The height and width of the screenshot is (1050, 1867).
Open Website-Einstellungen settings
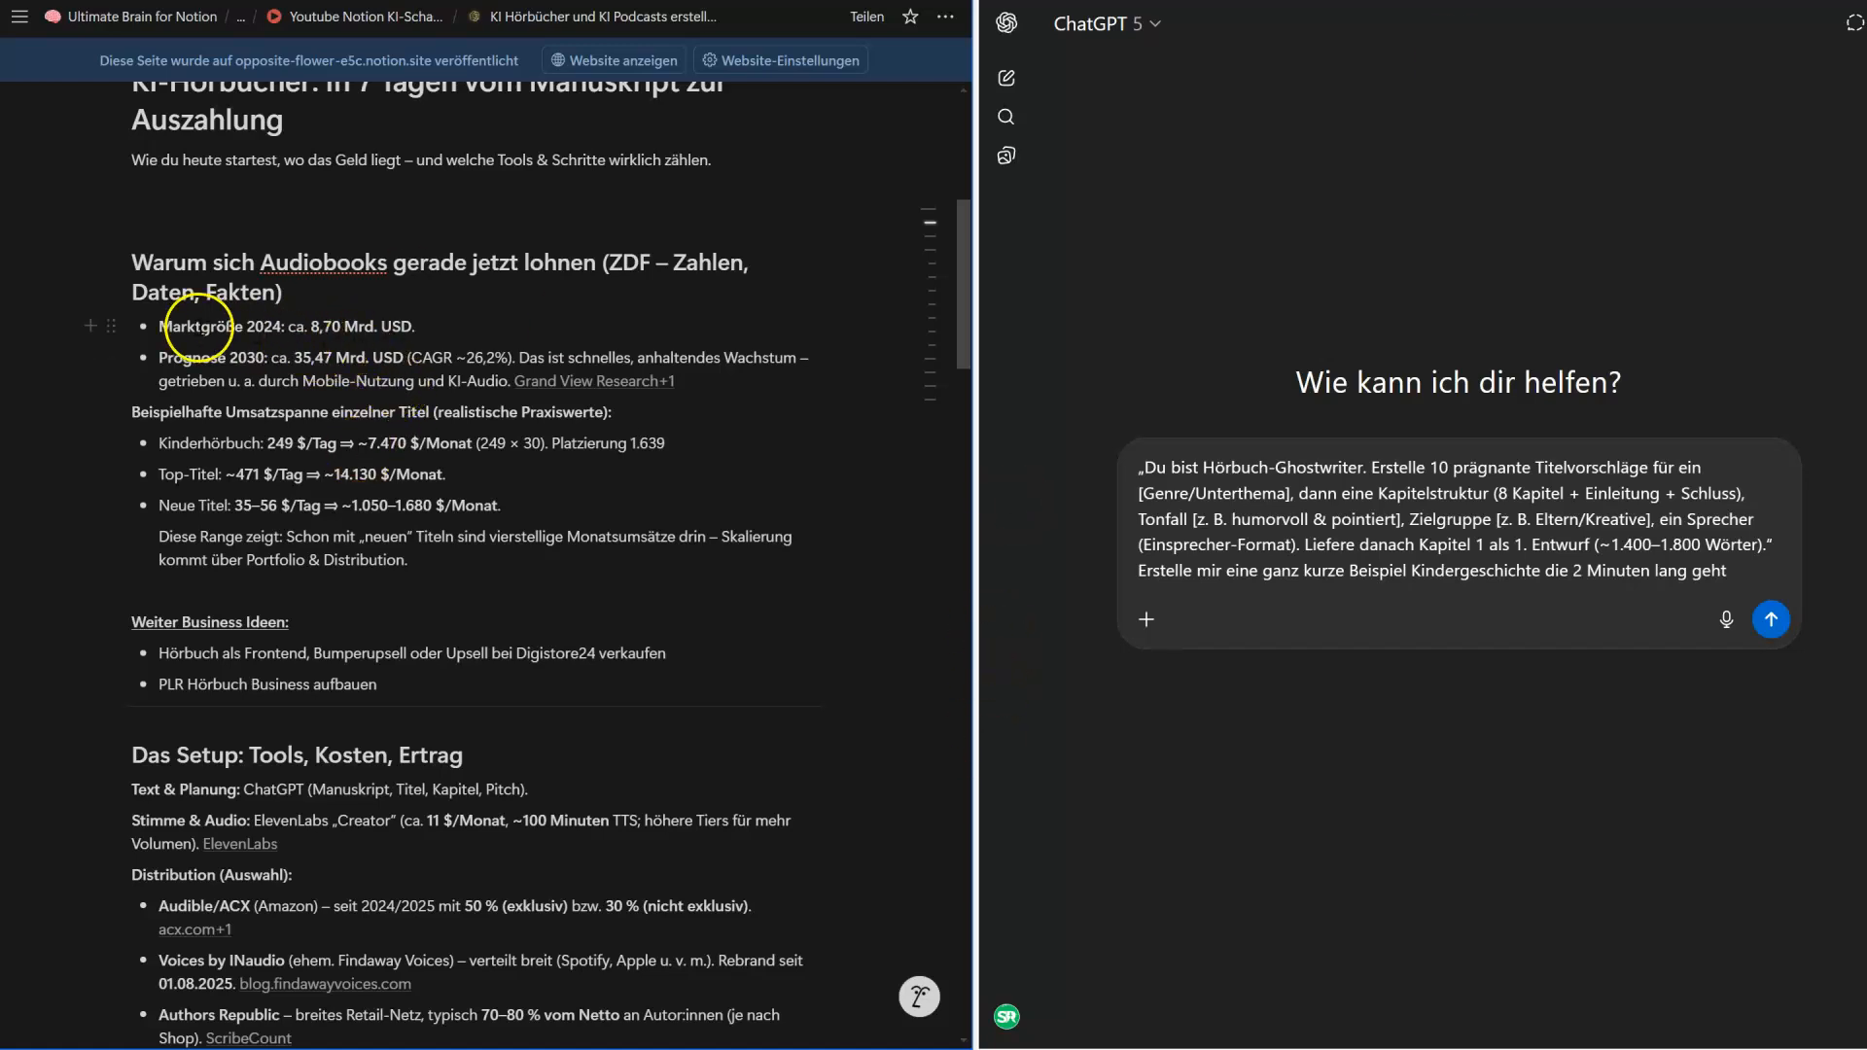780,60
